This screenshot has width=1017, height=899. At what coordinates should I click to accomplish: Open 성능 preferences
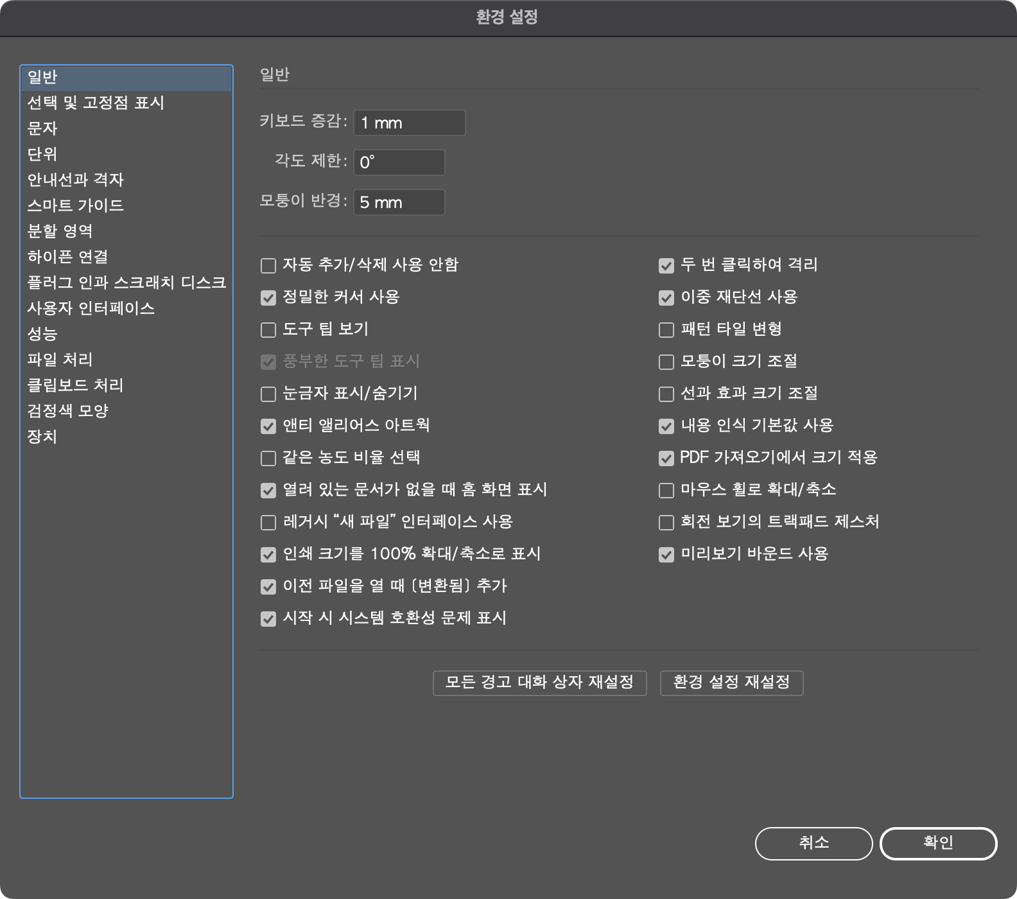pyautogui.click(x=126, y=334)
